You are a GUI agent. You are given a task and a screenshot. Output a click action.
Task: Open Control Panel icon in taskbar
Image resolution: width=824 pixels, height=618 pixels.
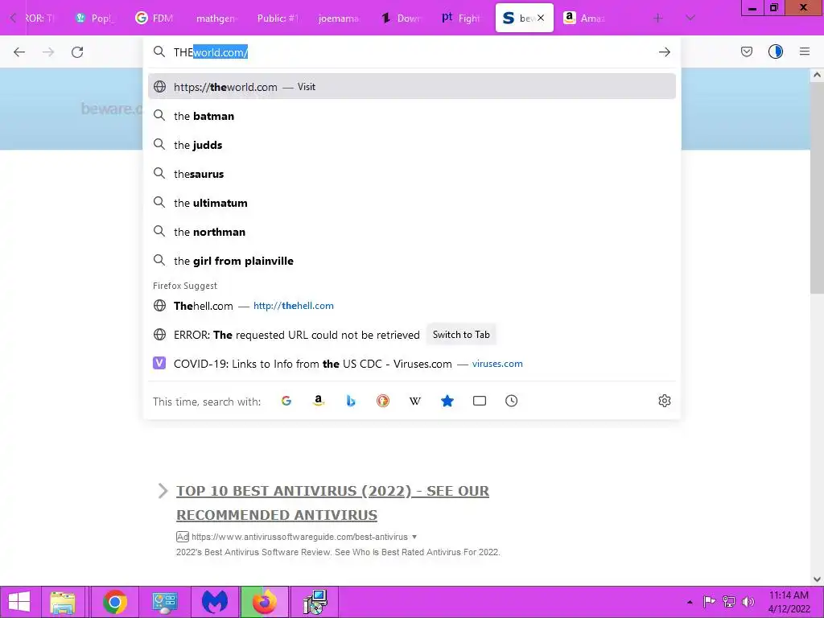(x=164, y=602)
